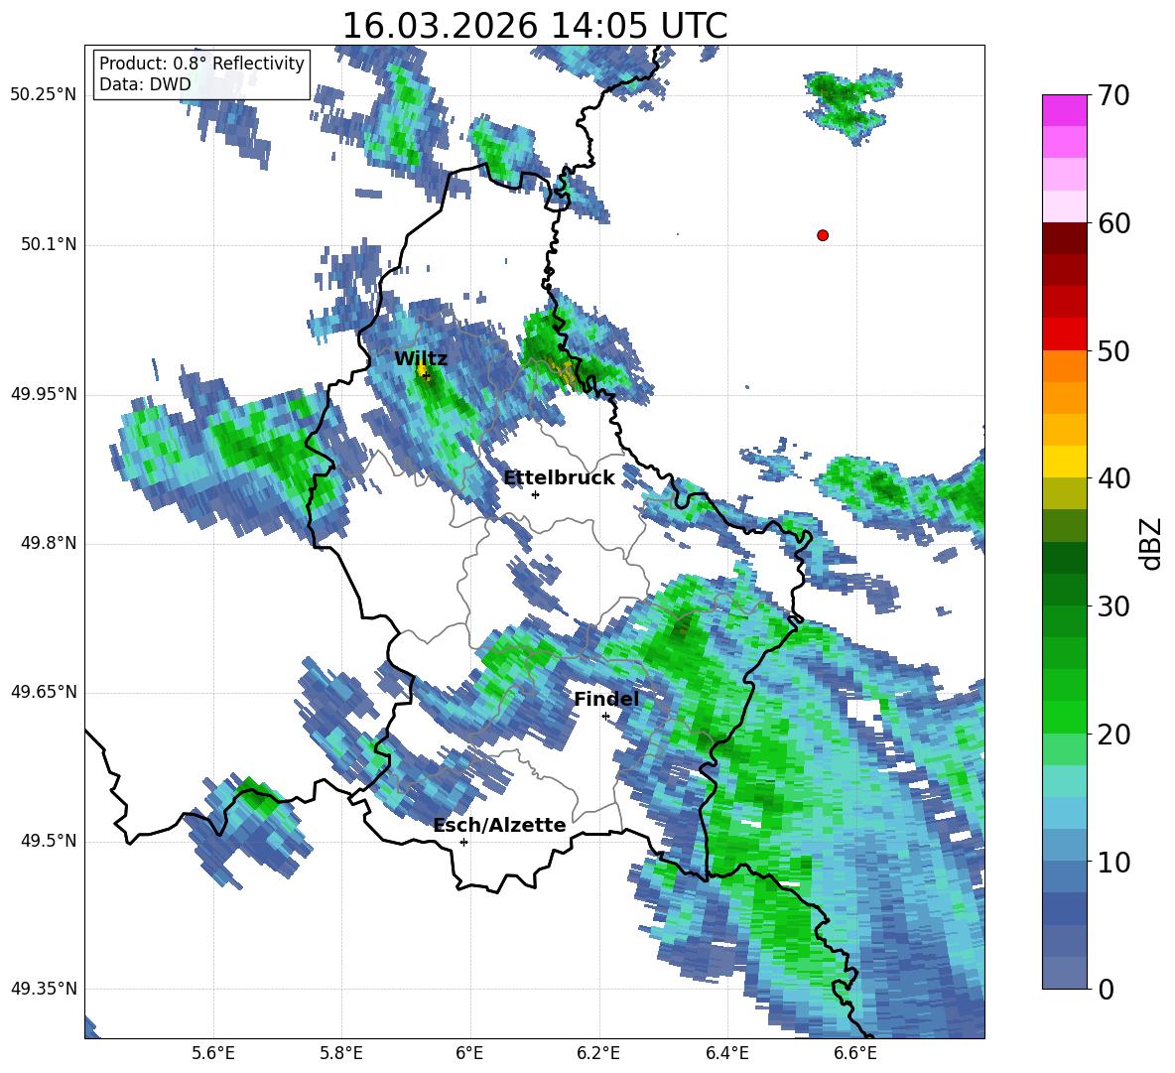Screen dimensions: 1175x1073
Task: Click the dark red swatch just below 60 dBZ
Action: point(1064,238)
